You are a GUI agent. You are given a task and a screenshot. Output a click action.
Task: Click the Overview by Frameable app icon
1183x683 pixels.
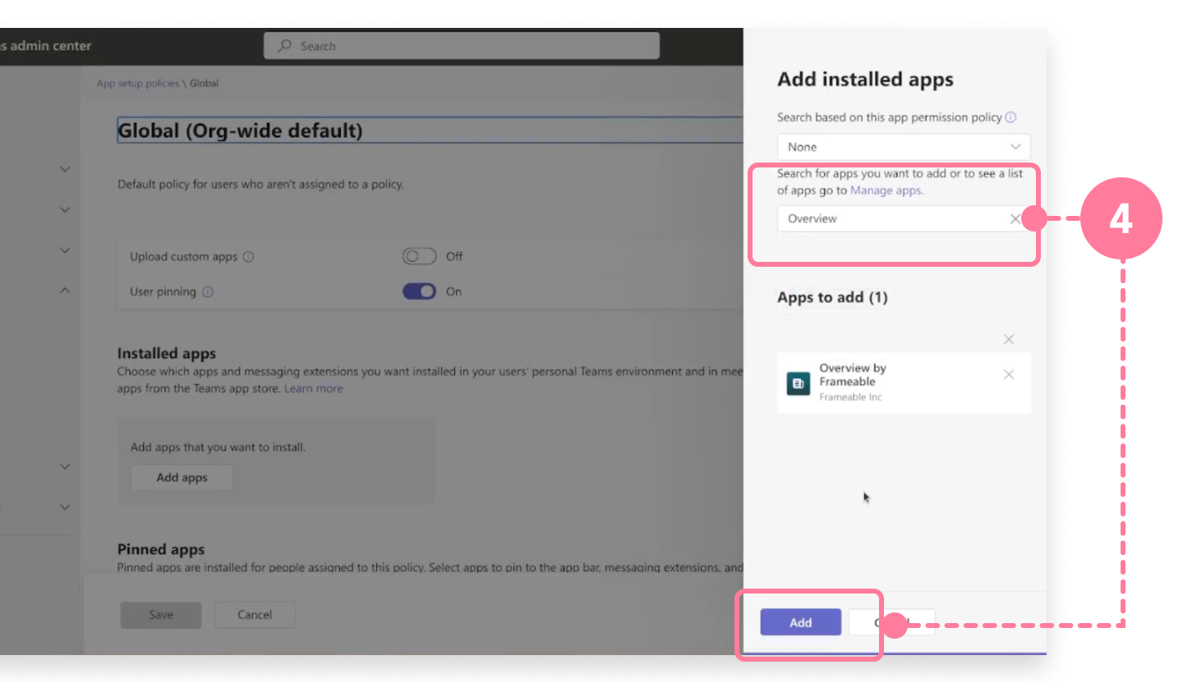click(x=798, y=383)
